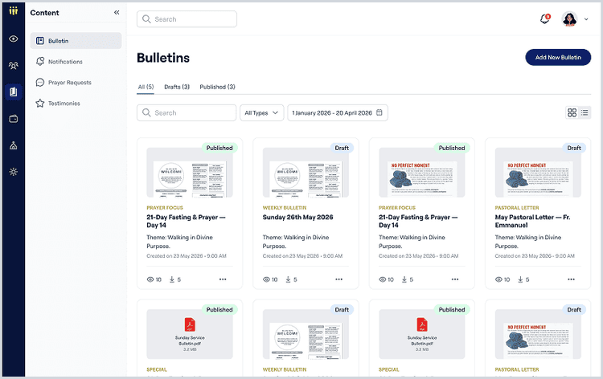Click the Draft badge on the May Pastoral Letter card

coord(574,148)
